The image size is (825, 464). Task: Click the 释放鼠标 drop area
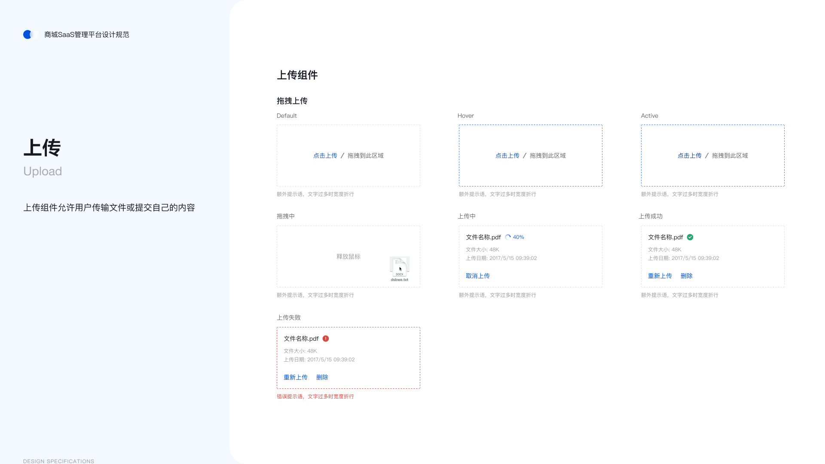pyautogui.click(x=348, y=256)
